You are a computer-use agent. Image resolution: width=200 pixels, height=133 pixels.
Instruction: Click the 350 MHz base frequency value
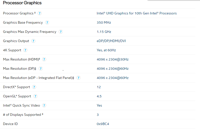pyautogui.click(x=104, y=23)
